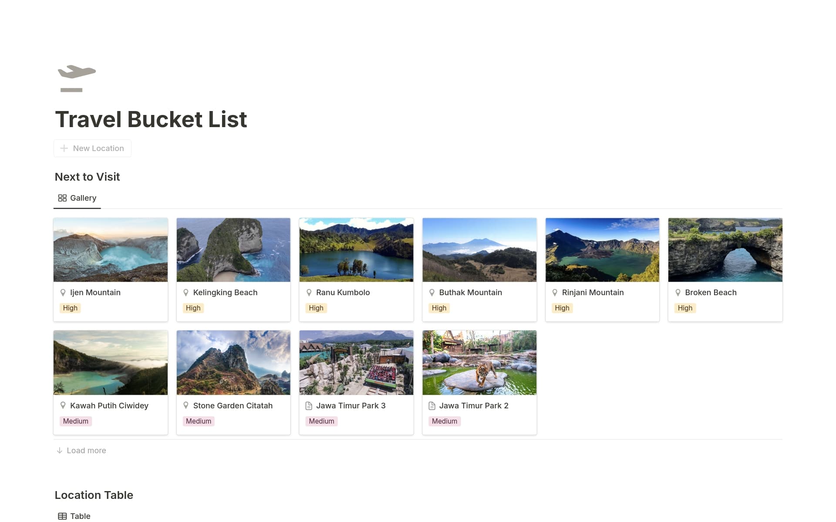Click the Travel Bucket List title text

tap(151, 119)
